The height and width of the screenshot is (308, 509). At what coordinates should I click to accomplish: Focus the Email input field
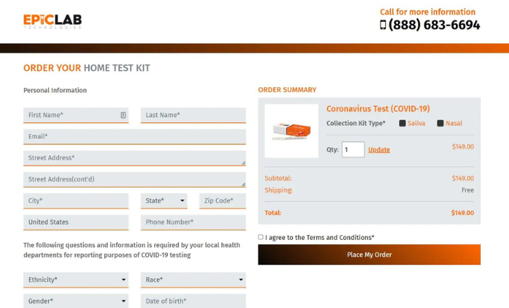click(134, 137)
